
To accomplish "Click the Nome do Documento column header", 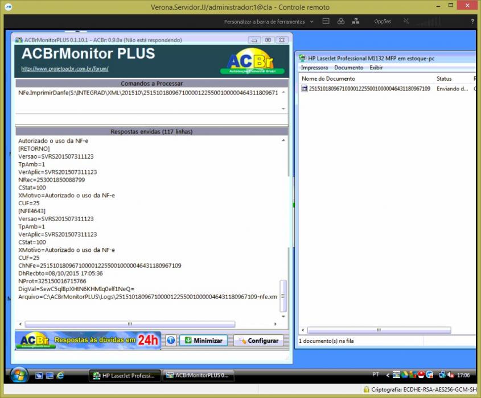I will point(328,78).
